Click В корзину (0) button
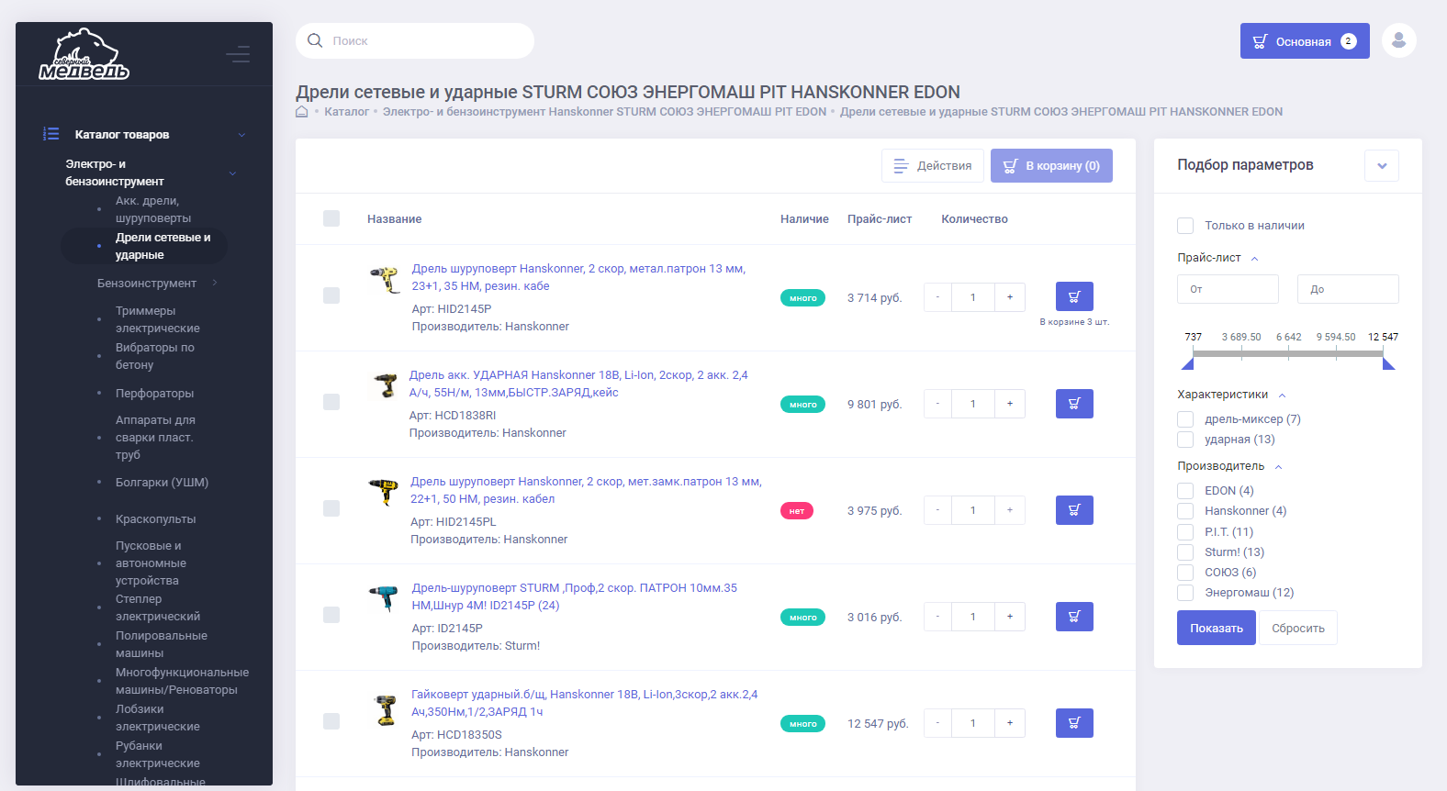Viewport: 1447px width, 791px height. [1051, 166]
